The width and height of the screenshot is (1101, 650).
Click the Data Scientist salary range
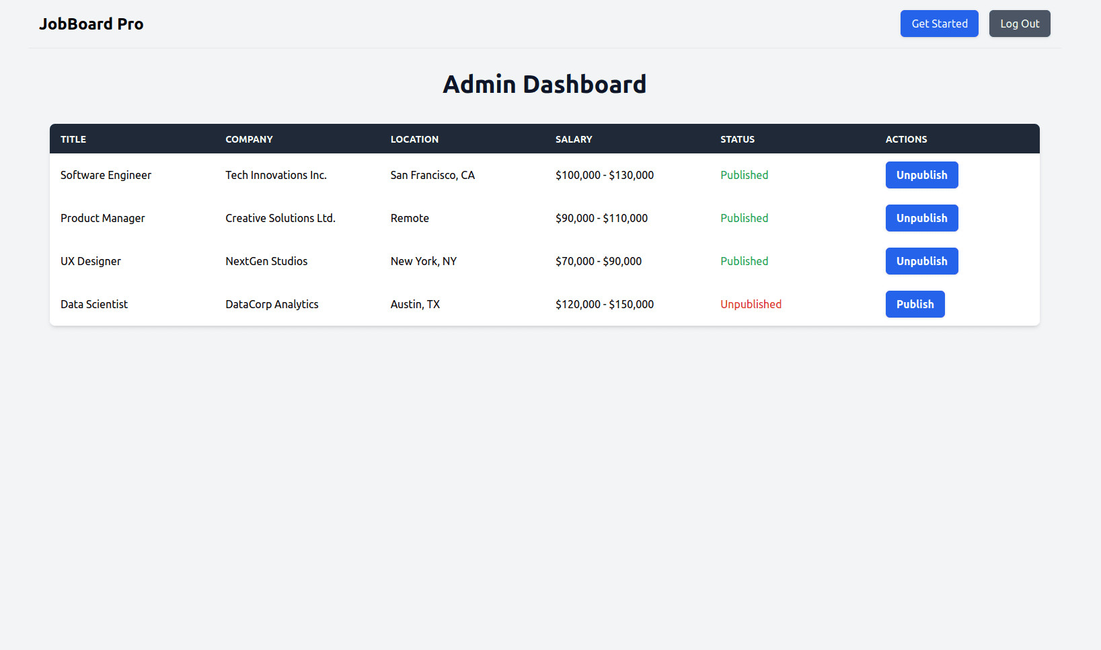pos(604,304)
